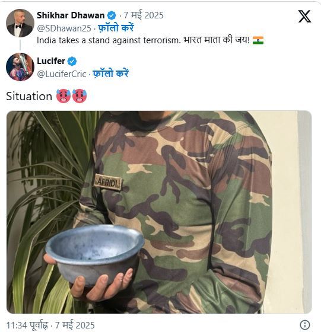Click the Situation tweet text
This screenshot has height=332, width=321.
tap(29, 96)
